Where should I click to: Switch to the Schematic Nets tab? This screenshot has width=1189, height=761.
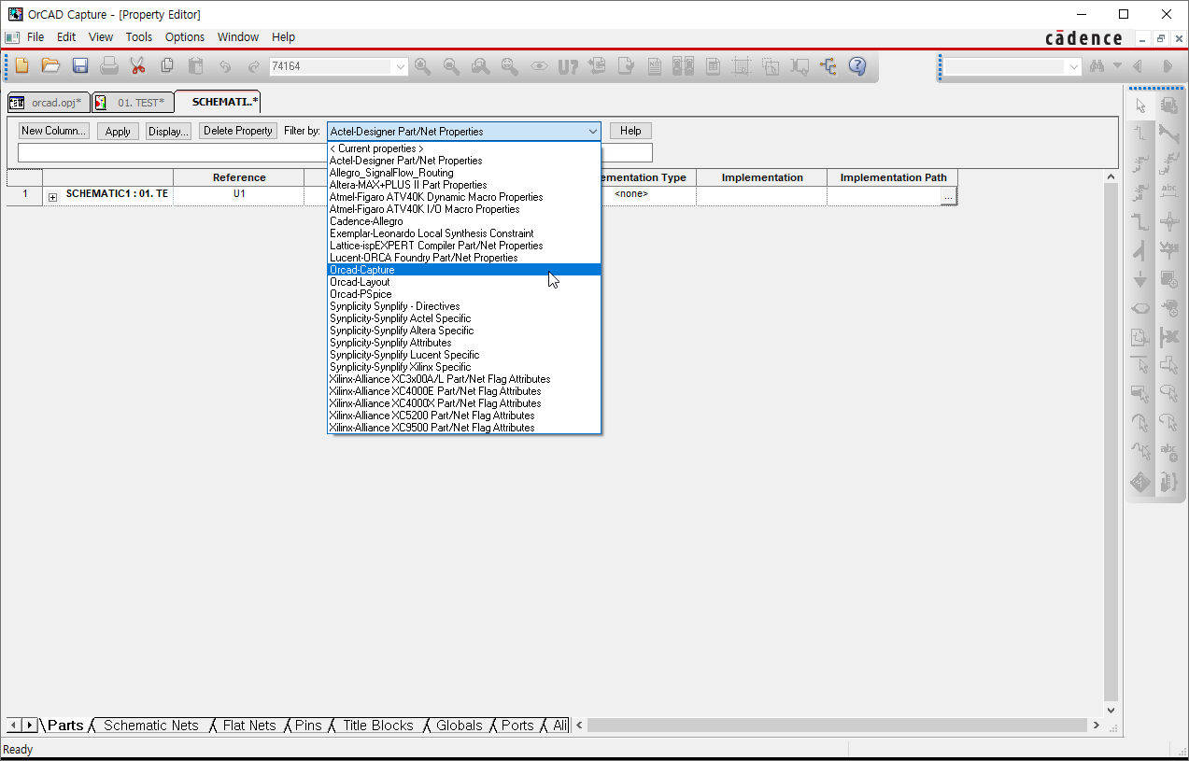(x=151, y=726)
